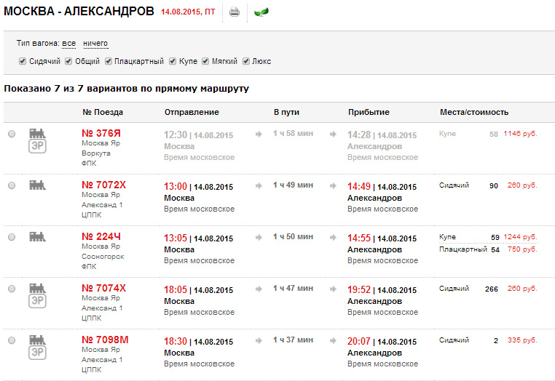Click the ЭР badge for train № 7098М
555x381 pixels.
pos(36,354)
